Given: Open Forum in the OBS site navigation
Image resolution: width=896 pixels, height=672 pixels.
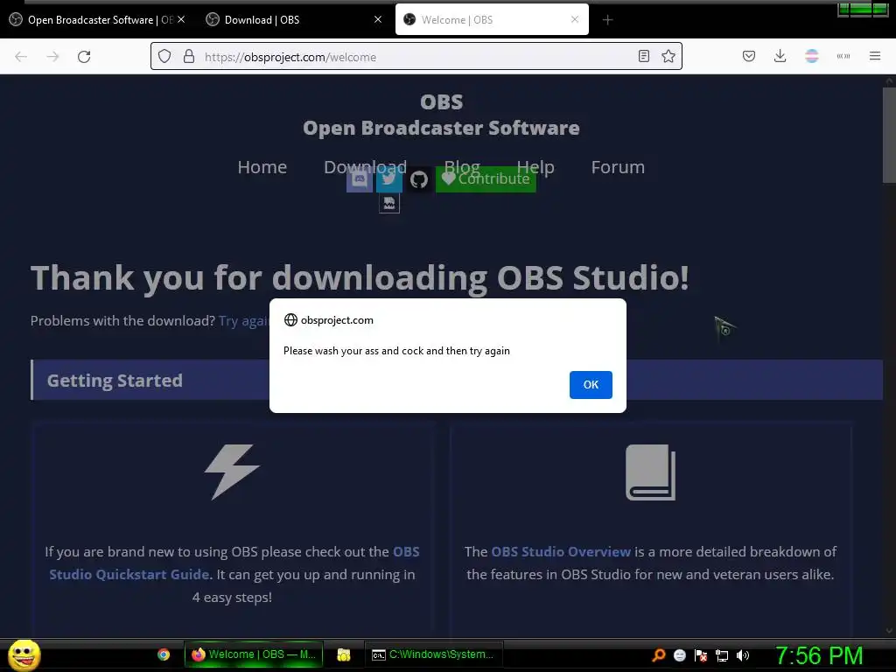Looking at the screenshot, I should 618,167.
